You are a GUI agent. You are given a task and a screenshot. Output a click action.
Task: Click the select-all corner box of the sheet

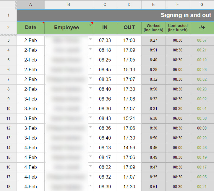(x=8, y=4)
